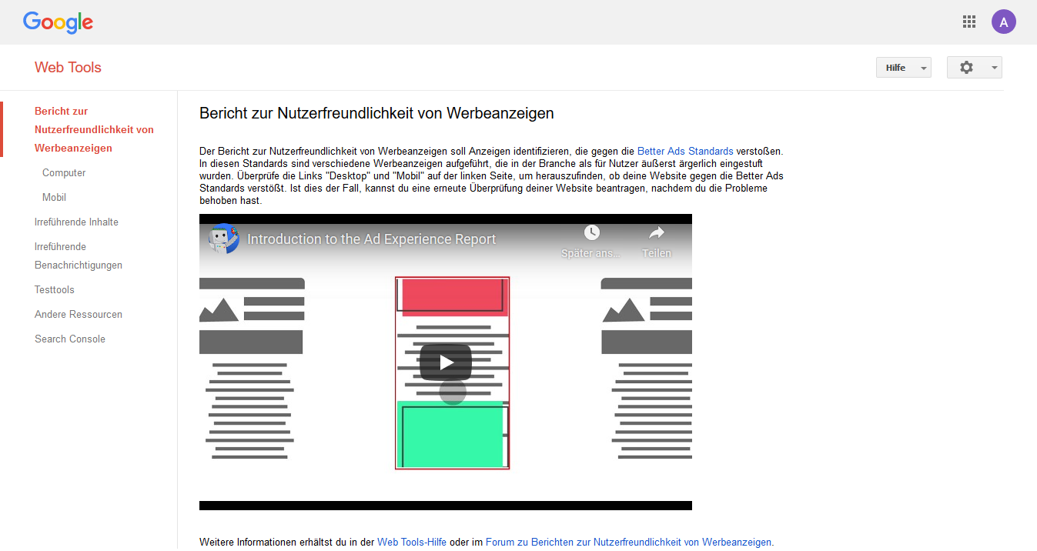Follow the Better Ads Standards link
This screenshot has height=551, width=1037.
[x=685, y=152]
